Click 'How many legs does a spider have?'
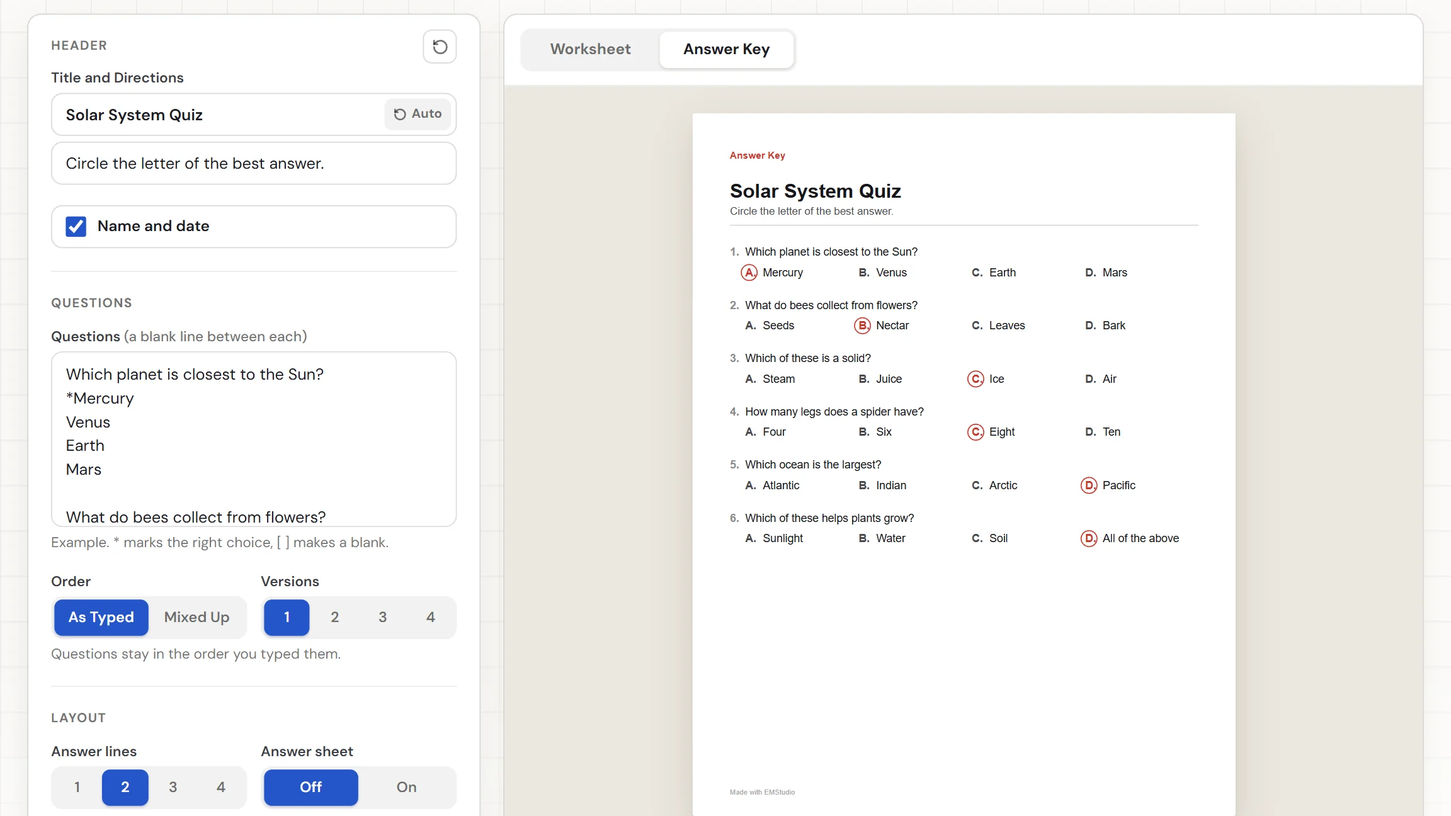Viewport: 1451px width, 816px height. (834, 412)
